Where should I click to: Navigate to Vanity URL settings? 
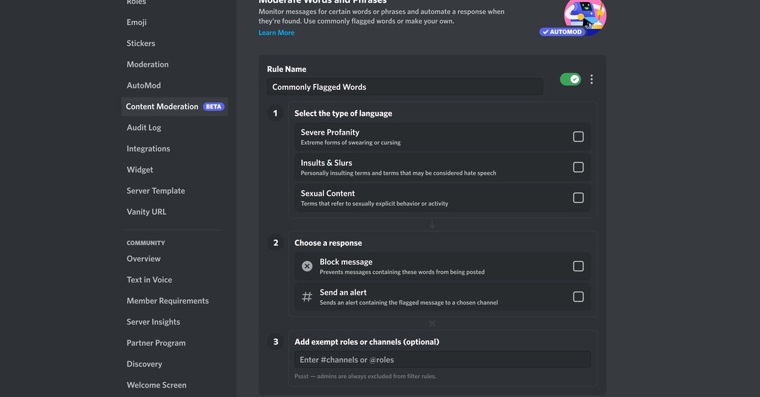click(x=146, y=212)
